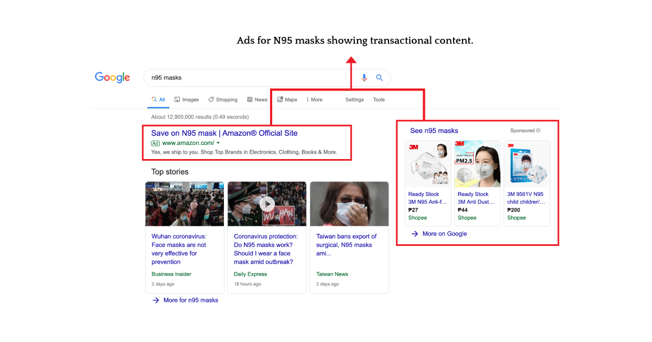652x342 pixels.
Task: Switch to the Maps tab
Action: (x=287, y=100)
